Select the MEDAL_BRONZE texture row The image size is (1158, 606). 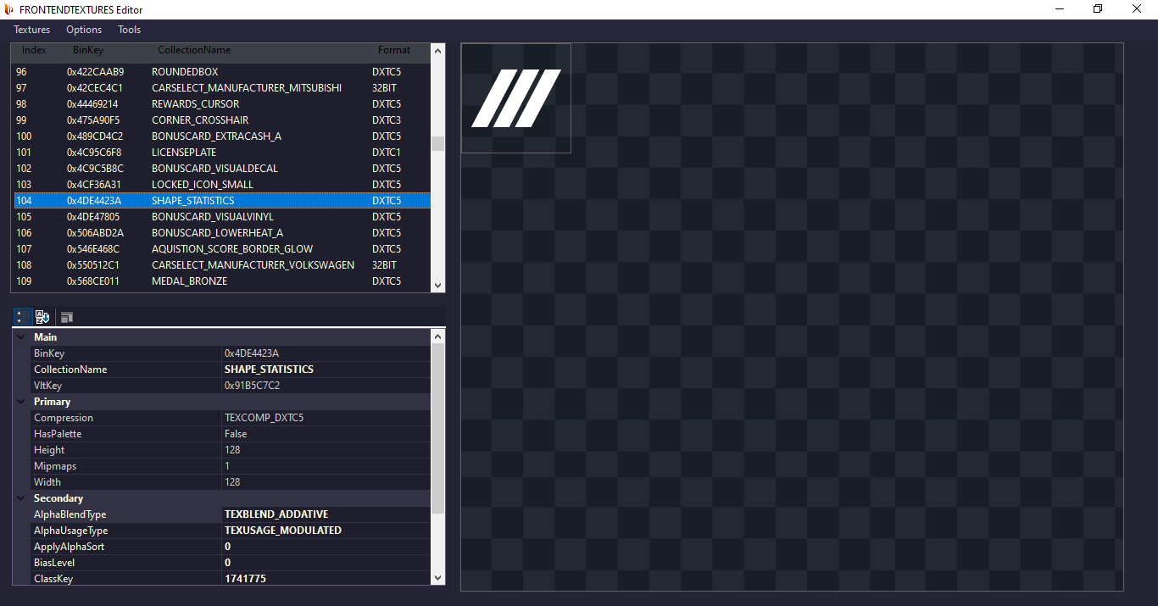click(x=189, y=281)
